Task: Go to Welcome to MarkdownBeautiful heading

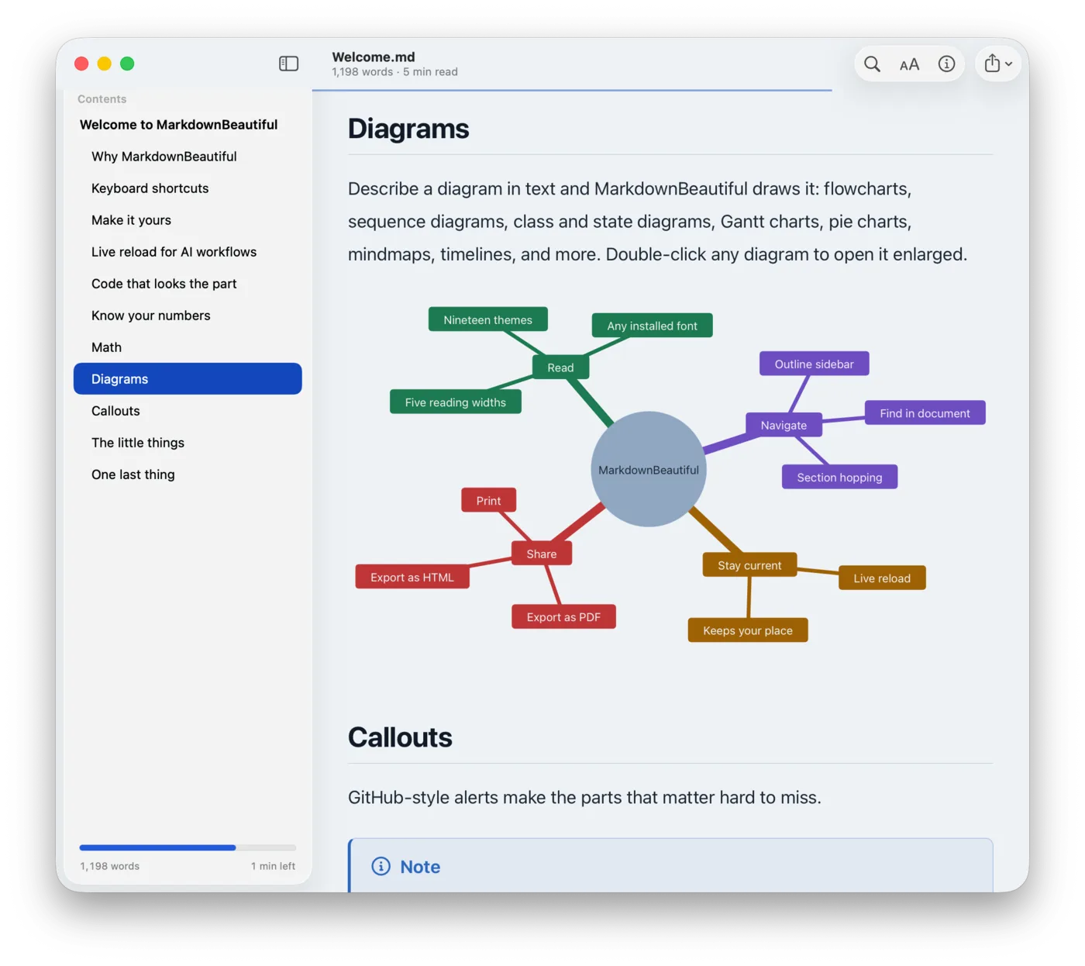Action: click(178, 125)
